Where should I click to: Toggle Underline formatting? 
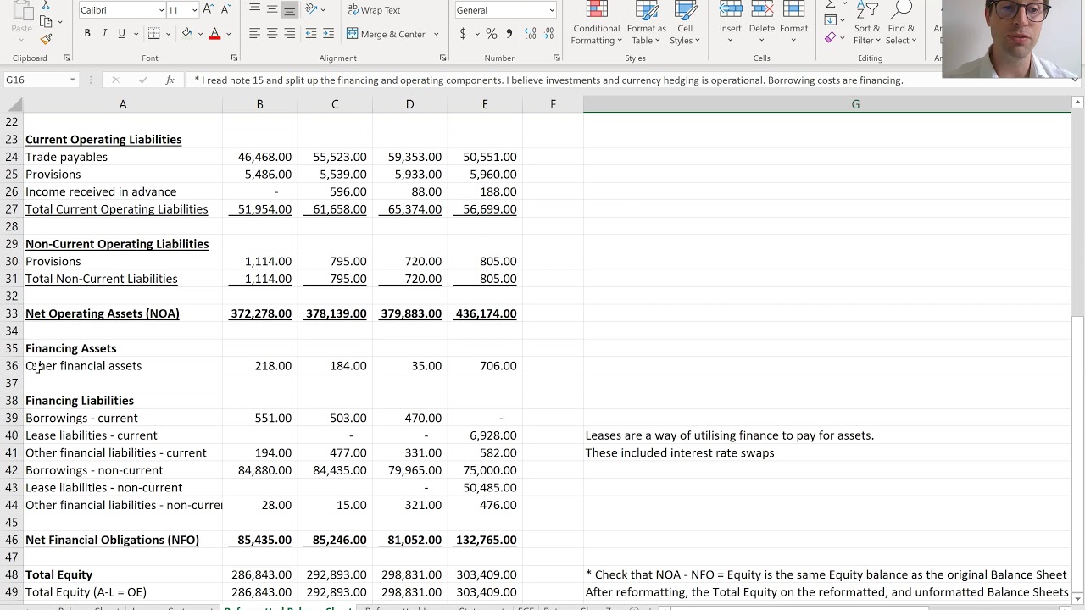[121, 33]
